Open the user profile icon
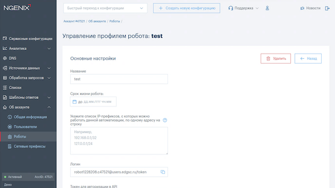The width and height of the screenshot is (335, 188). 267,8
